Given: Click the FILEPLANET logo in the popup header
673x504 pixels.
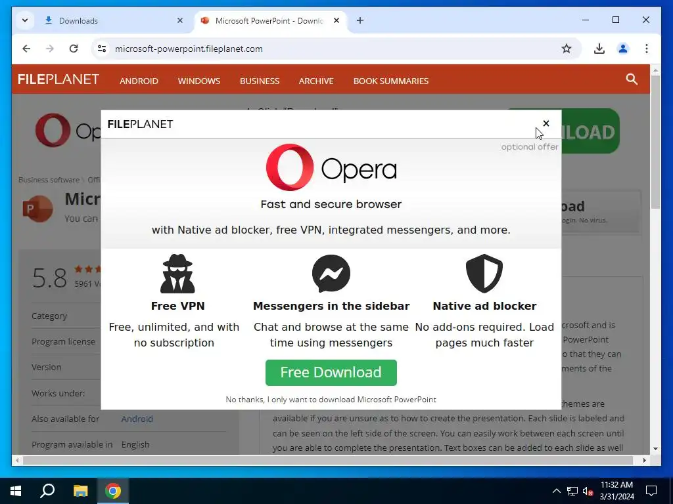Looking at the screenshot, I should pyautogui.click(x=141, y=124).
